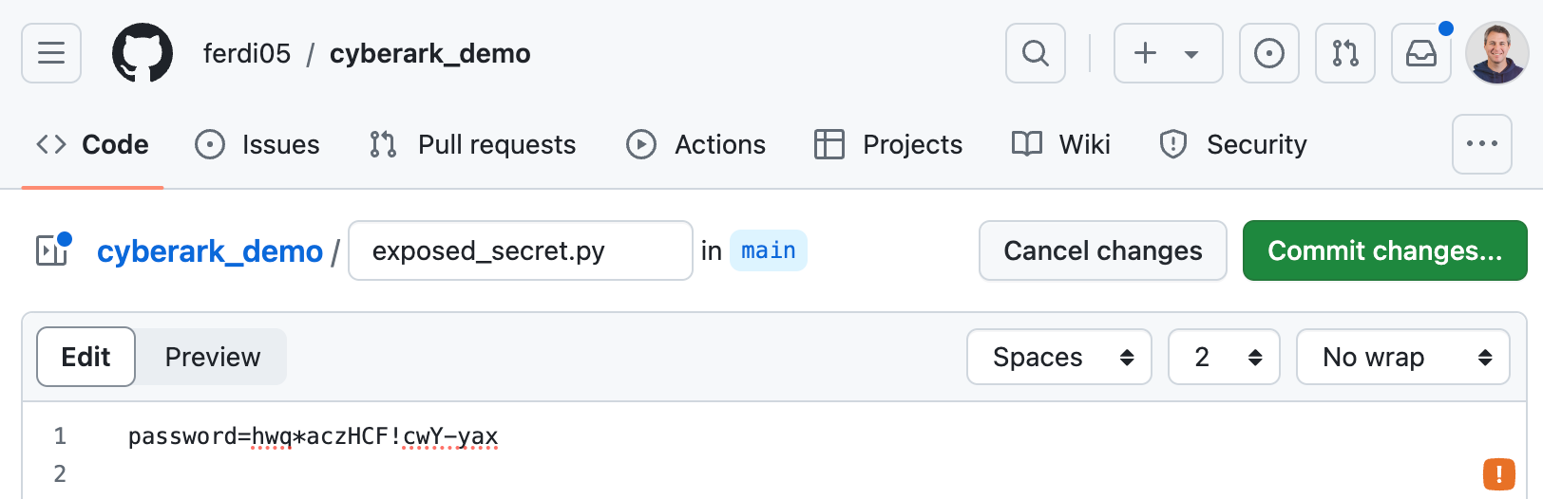Image resolution: width=1543 pixels, height=499 pixels.
Task: Click the user profile avatar
Action: tap(1496, 53)
